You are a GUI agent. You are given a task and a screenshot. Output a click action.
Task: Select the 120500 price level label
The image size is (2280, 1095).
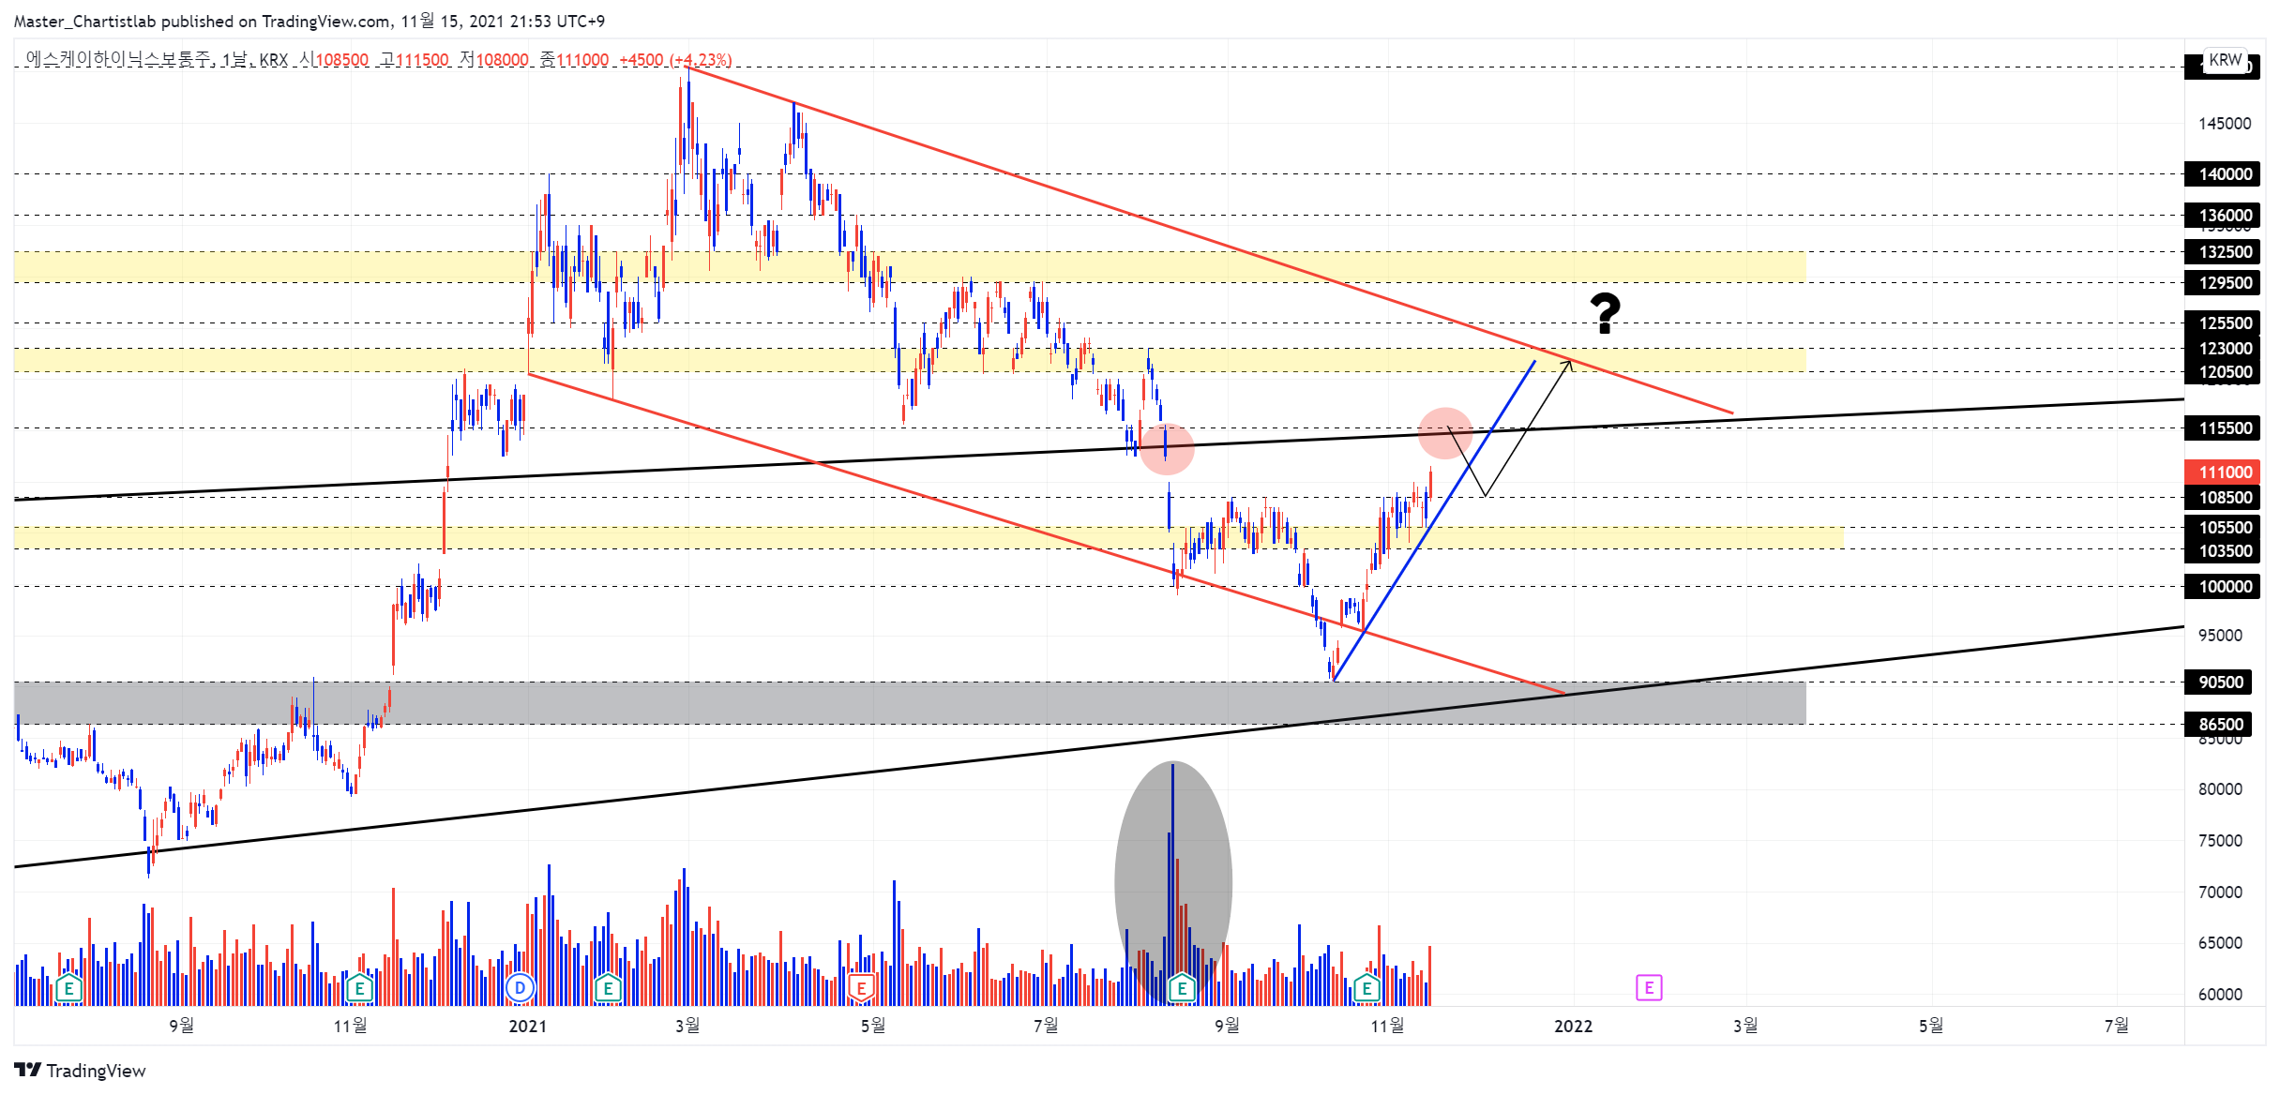(2222, 371)
